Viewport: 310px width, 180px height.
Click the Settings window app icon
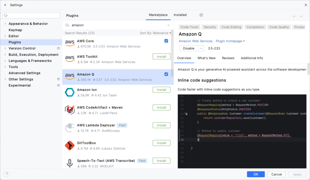pos(5,5)
